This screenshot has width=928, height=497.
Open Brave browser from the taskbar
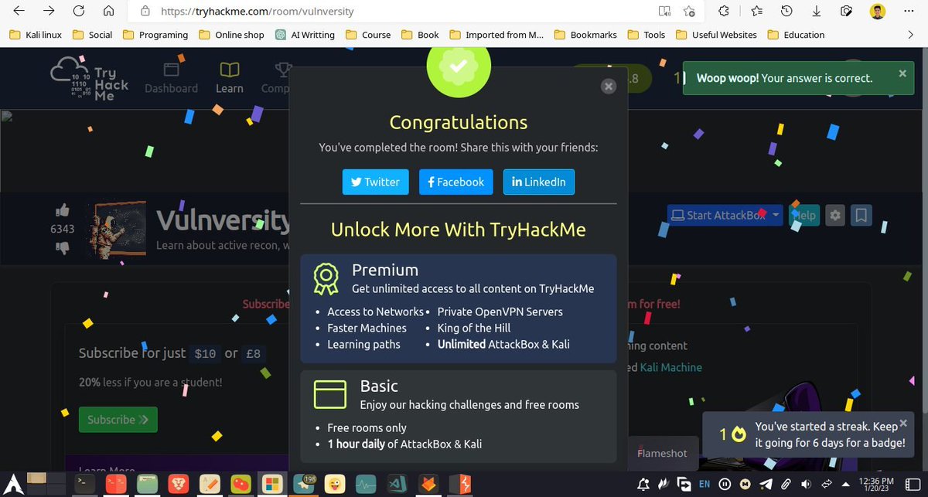[179, 485]
